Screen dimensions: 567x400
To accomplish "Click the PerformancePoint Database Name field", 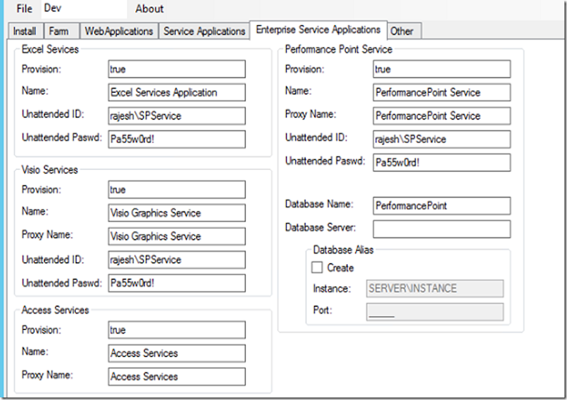I will pos(442,206).
